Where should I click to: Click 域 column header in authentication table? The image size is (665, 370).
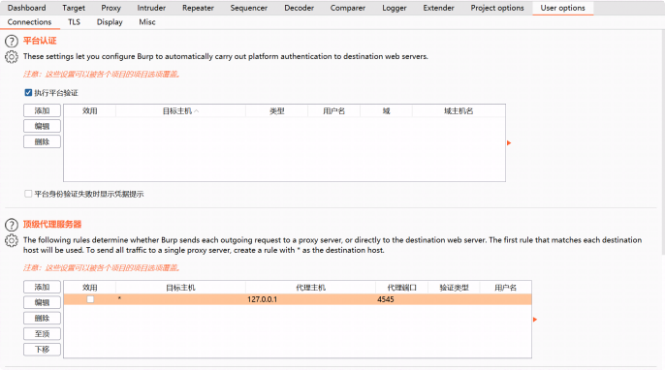[x=386, y=111]
